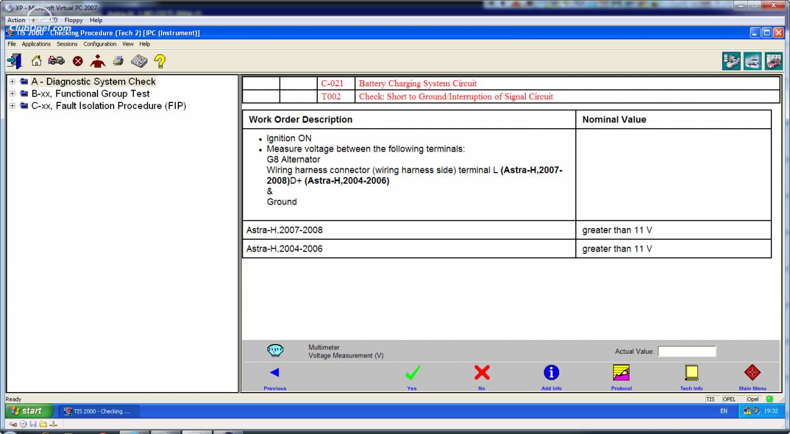Click the Astra-H,2007-2008 row label
Image resolution: width=790 pixels, height=434 pixels.
285,230
